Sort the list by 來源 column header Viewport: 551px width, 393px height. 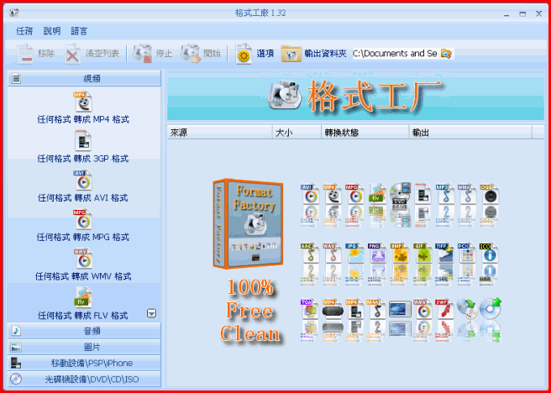point(218,133)
